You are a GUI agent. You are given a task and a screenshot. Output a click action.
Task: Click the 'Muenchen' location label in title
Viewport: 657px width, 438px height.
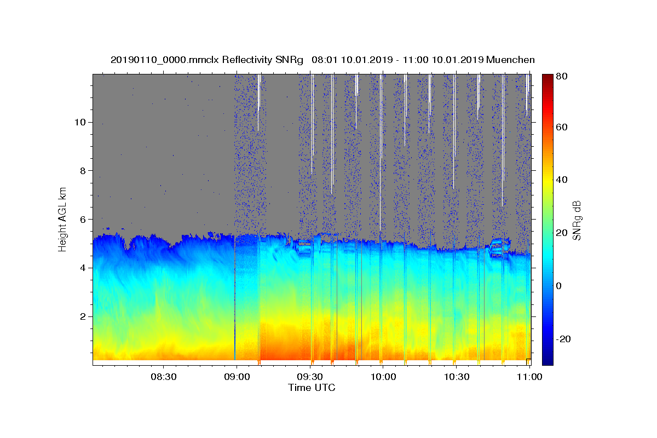pos(510,60)
